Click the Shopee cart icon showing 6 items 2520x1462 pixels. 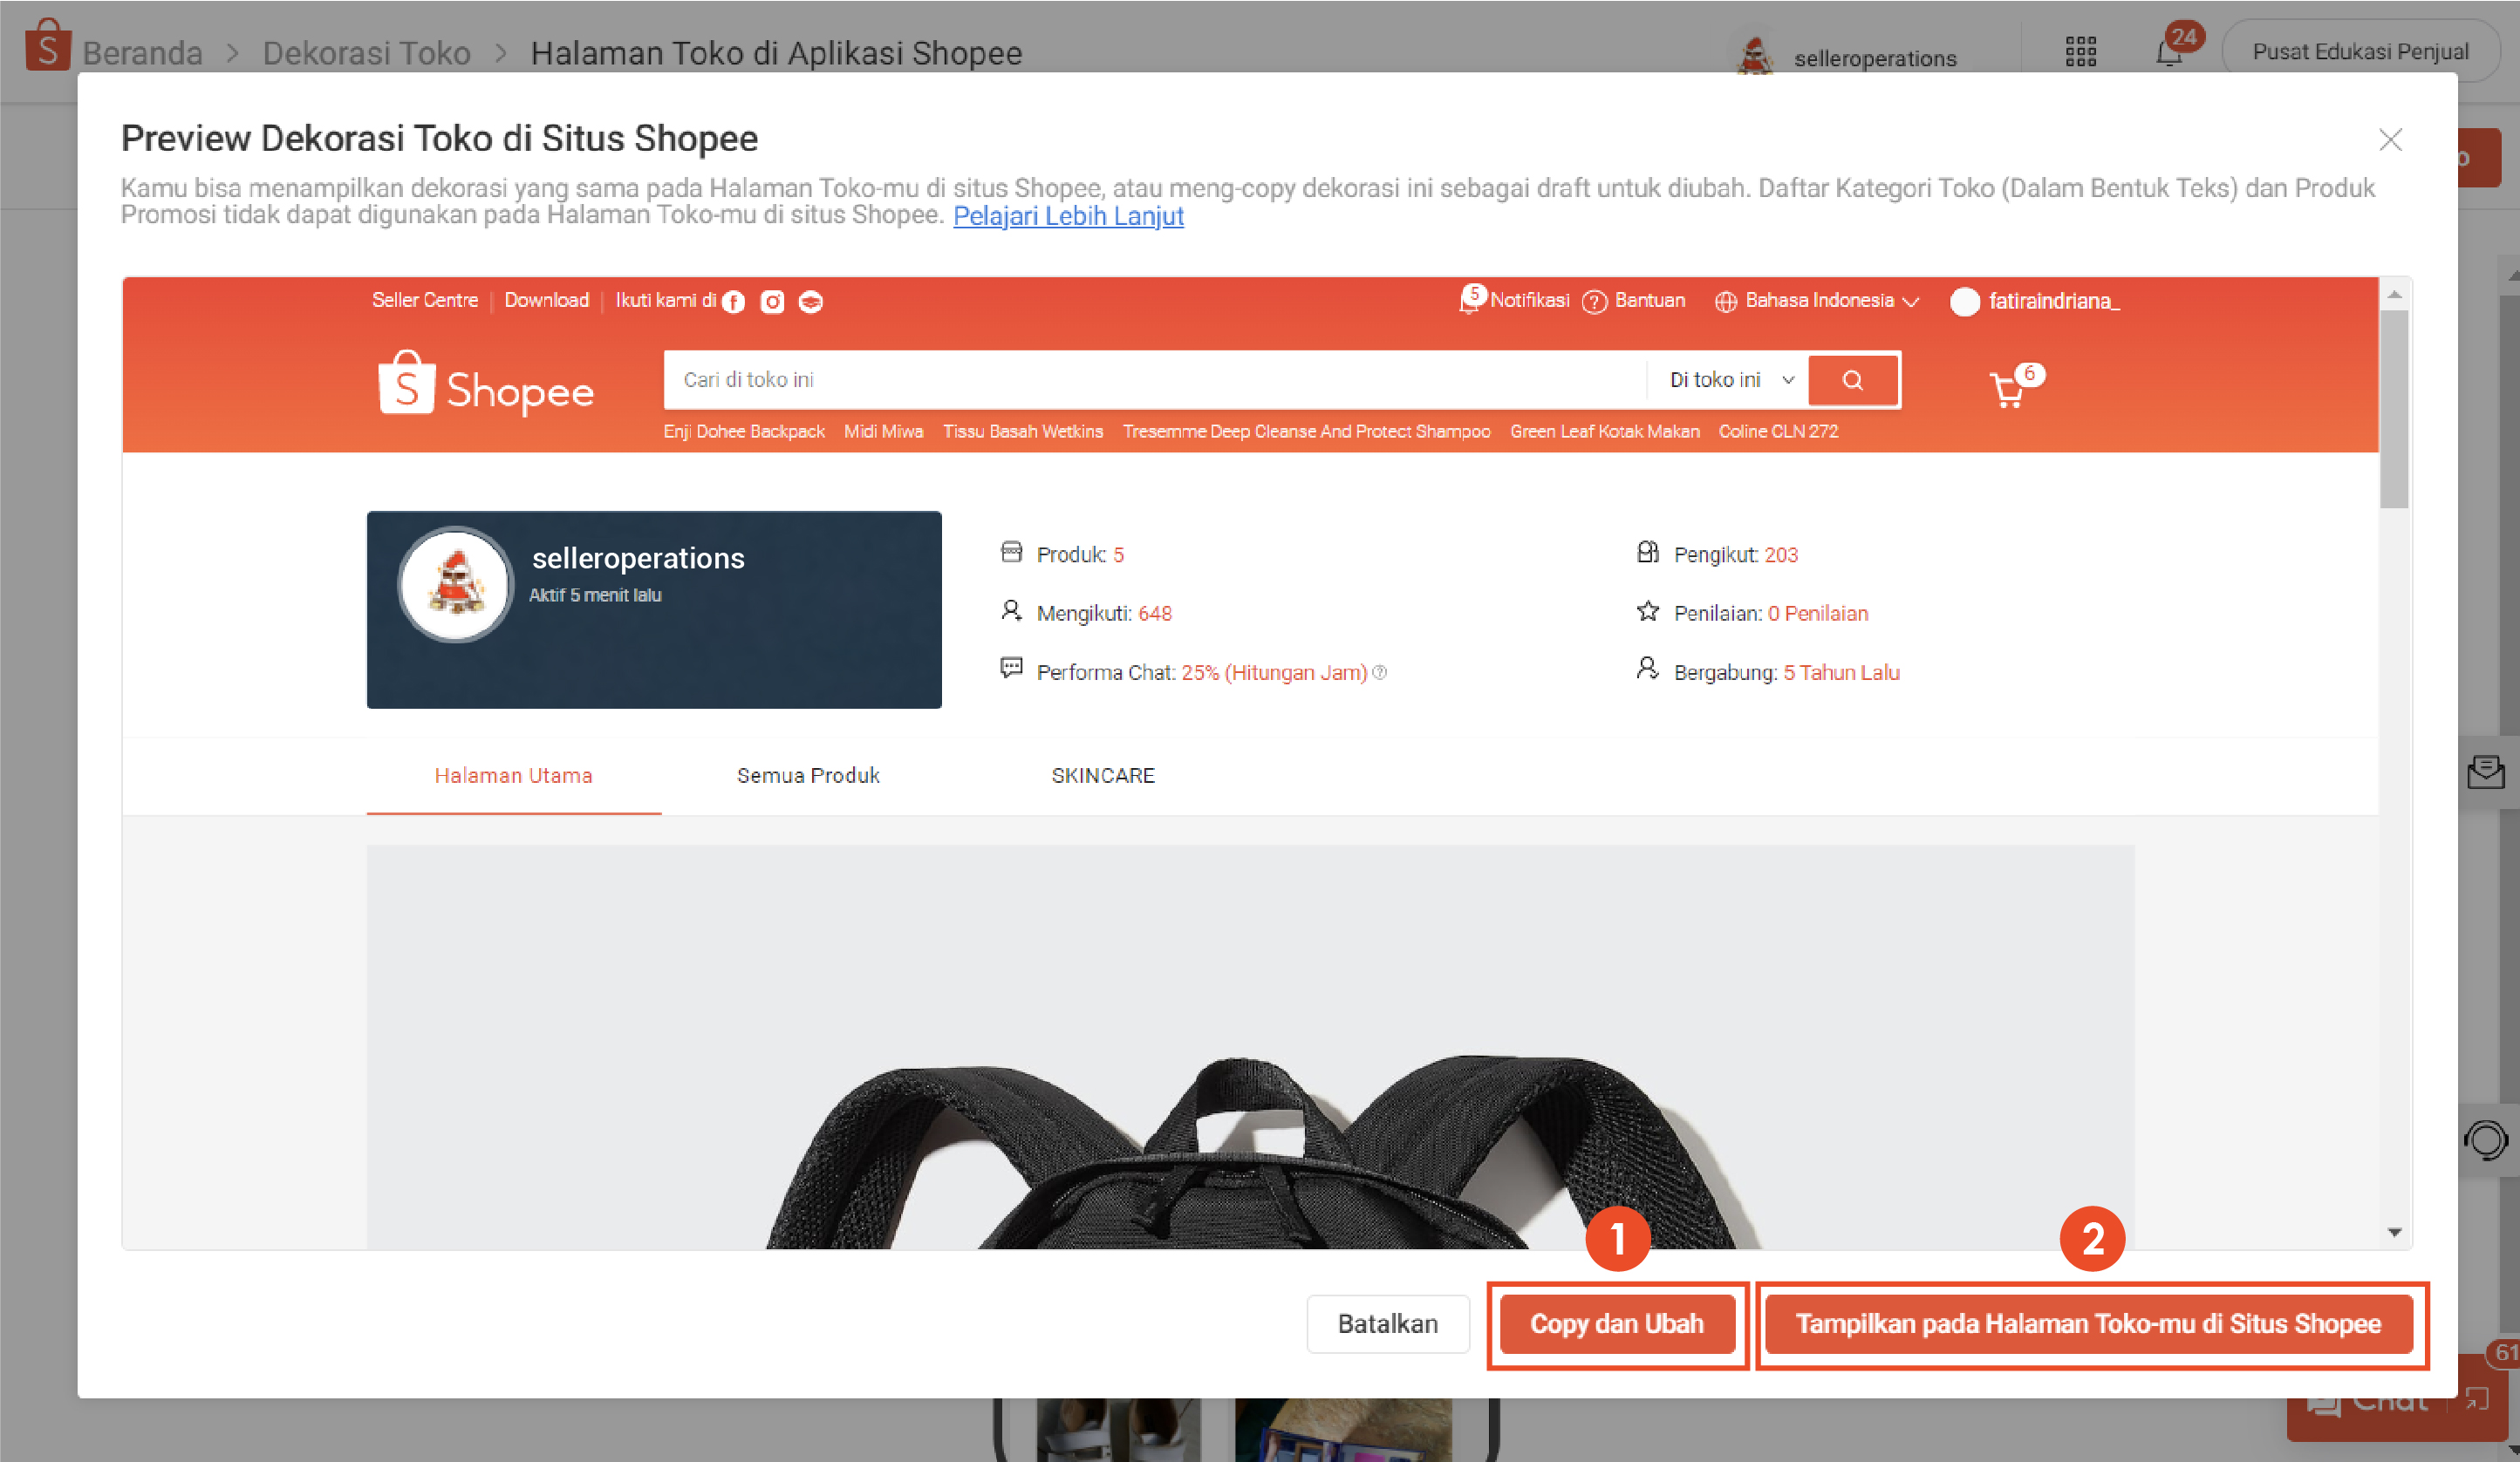[x=2009, y=390]
